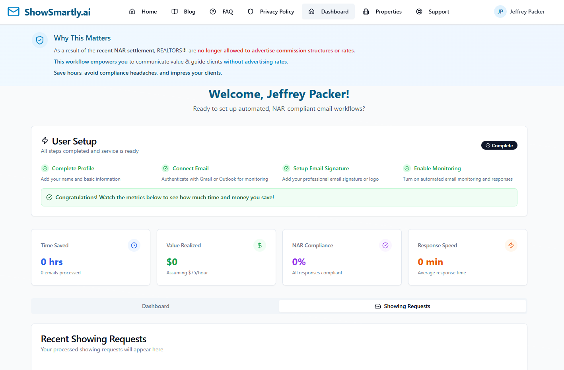This screenshot has width=564, height=370.
Task: Select the Dashboard nav item
Action: [328, 12]
